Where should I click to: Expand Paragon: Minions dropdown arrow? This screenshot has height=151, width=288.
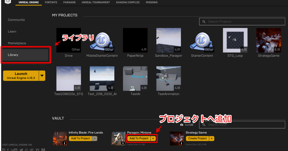pos(153,139)
